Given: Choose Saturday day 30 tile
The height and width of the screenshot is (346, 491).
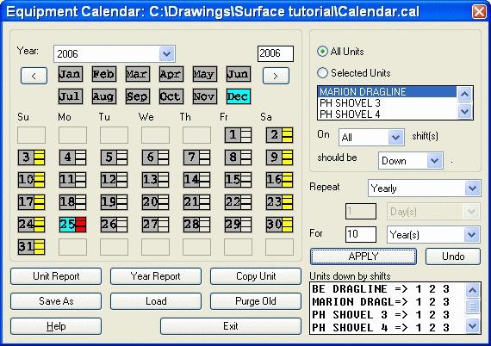Looking at the screenshot, I should (279, 225).
